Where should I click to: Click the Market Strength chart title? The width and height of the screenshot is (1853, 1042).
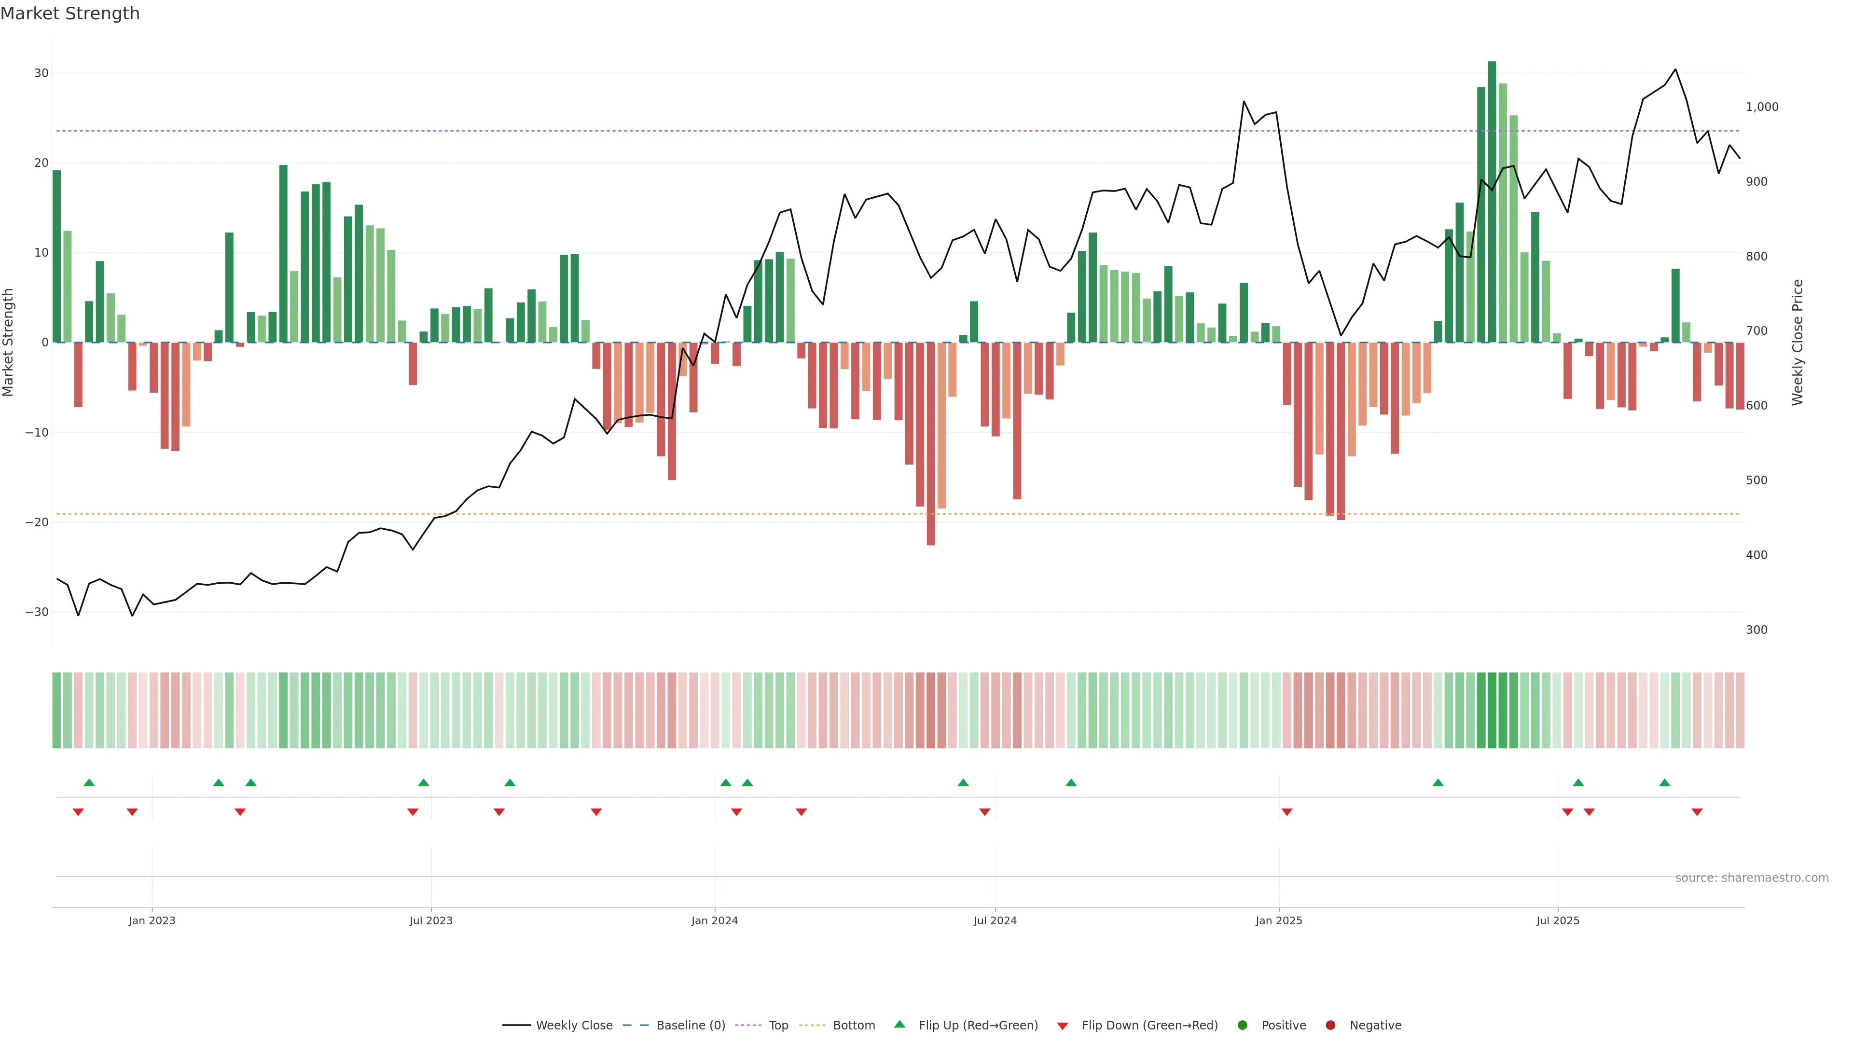click(70, 14)
